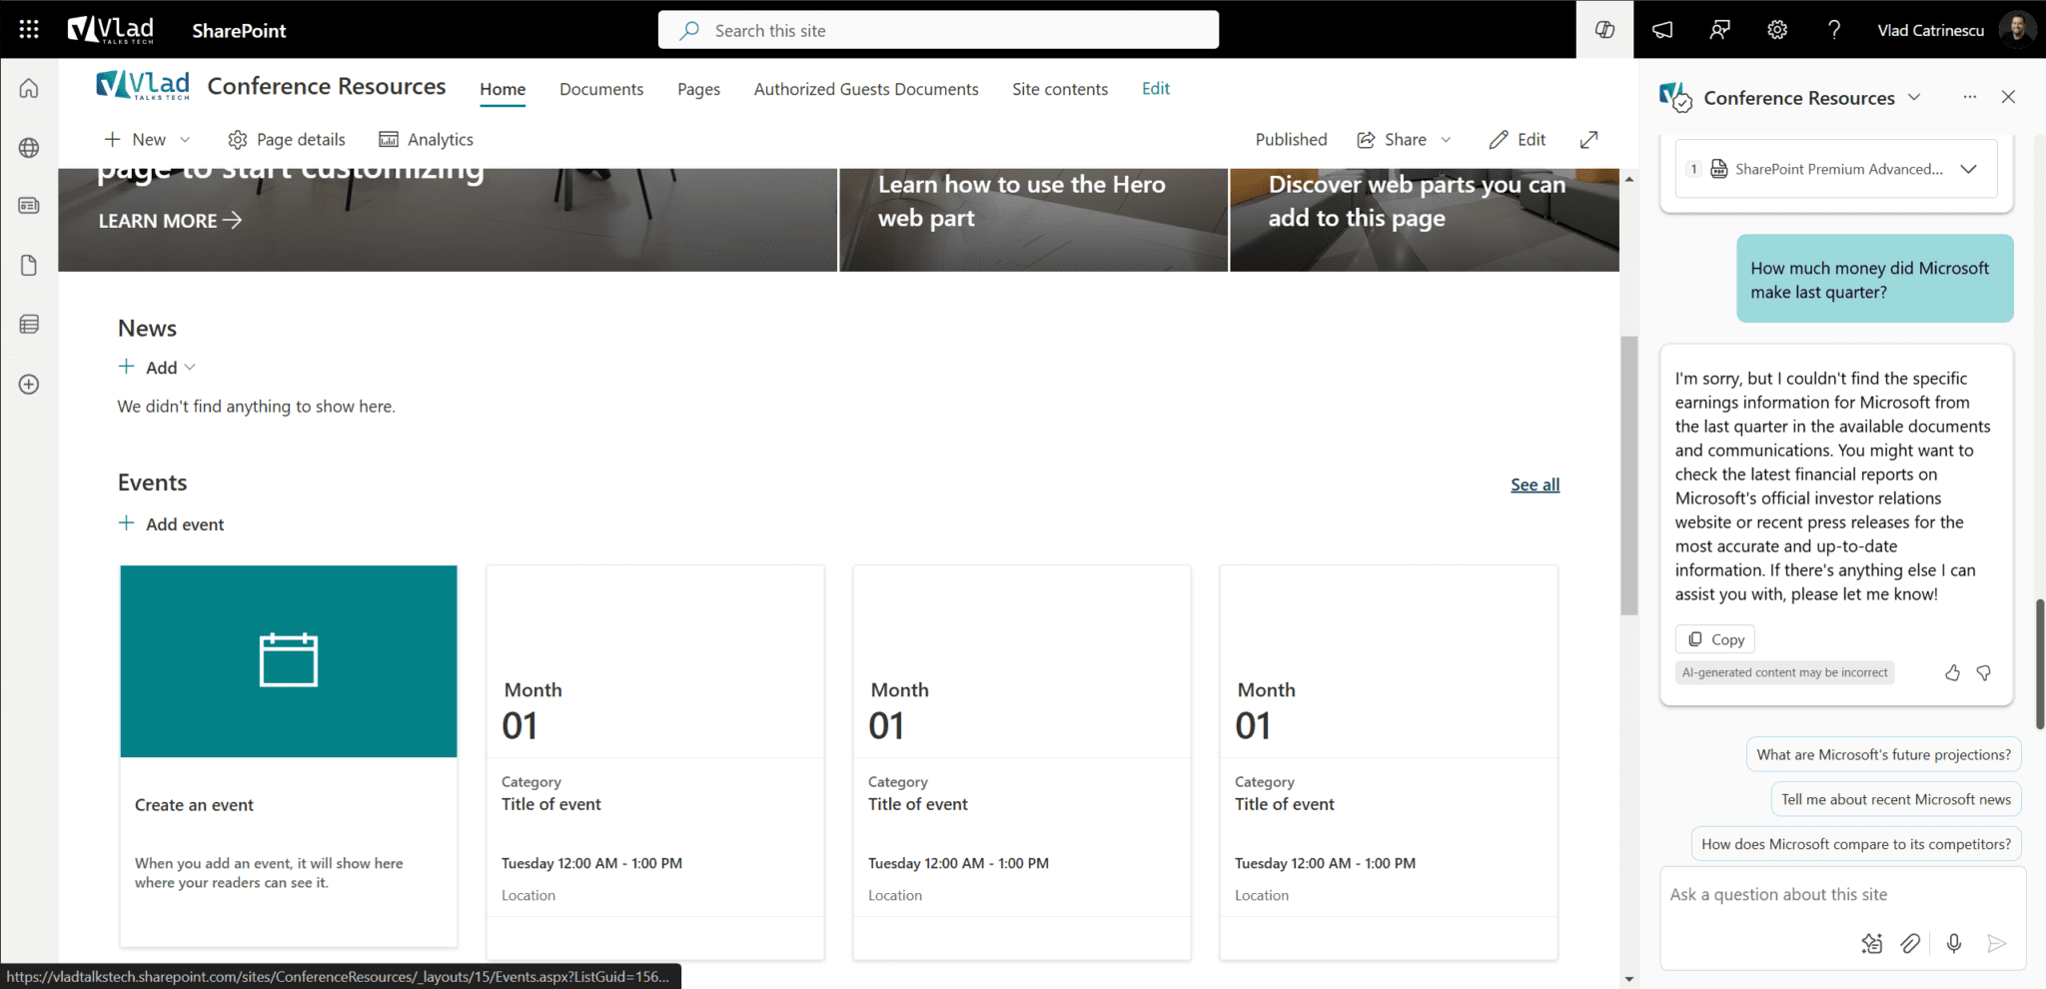Expand the SharePoint Premium Advanced reference
Viewport: 2046px width, 989px height.
click(x=1969, y=168)
